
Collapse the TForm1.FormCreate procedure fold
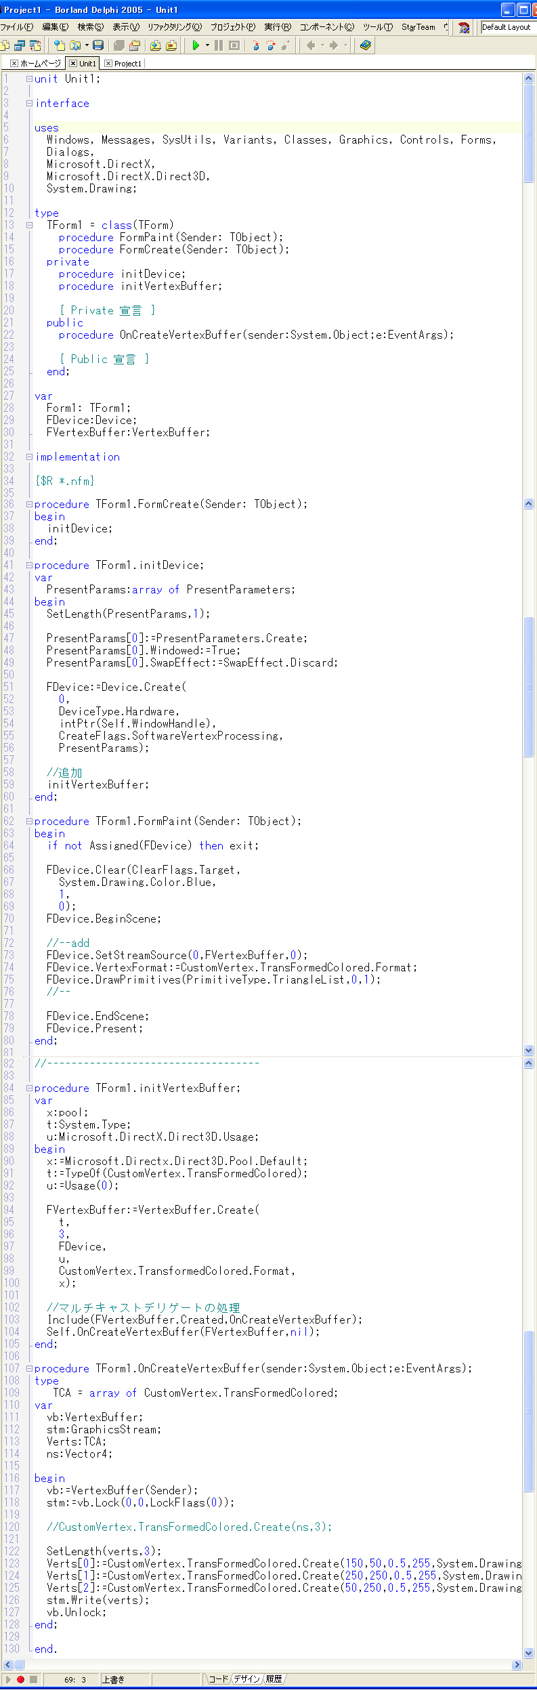click(x=29, y=504)
